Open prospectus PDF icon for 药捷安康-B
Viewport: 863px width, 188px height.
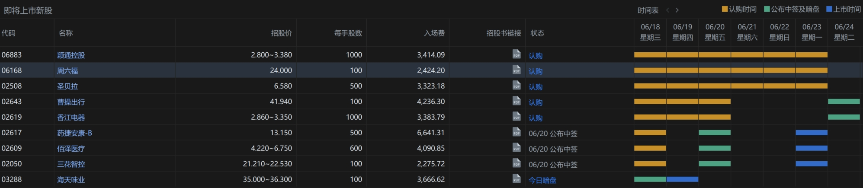[x=516, y=132]
